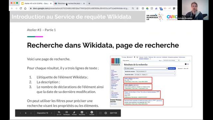
Task: Click the title 'Recherche dans Wikidata, page de recherche'
Action: pyautogui.click(x=103, y=45)
